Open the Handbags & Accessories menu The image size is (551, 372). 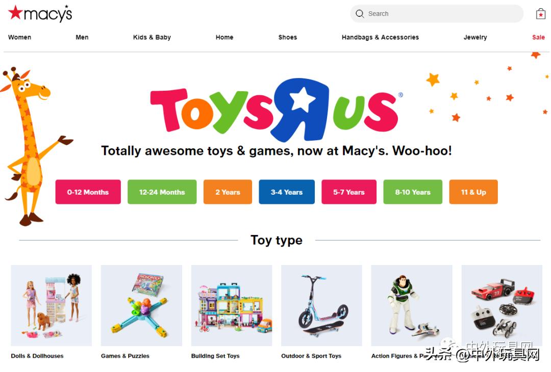[380, 37]
